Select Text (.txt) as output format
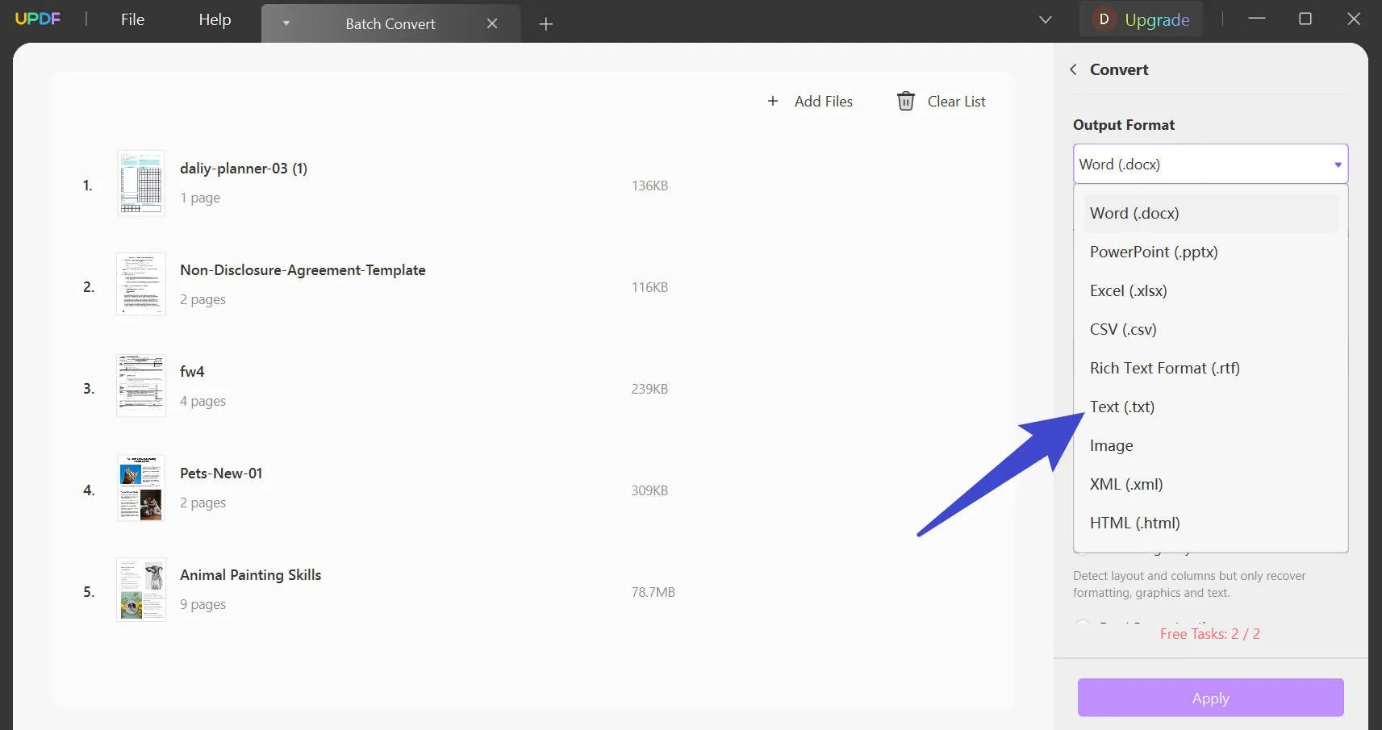Screen dimensions: 1382x730 coord(1122,407)
